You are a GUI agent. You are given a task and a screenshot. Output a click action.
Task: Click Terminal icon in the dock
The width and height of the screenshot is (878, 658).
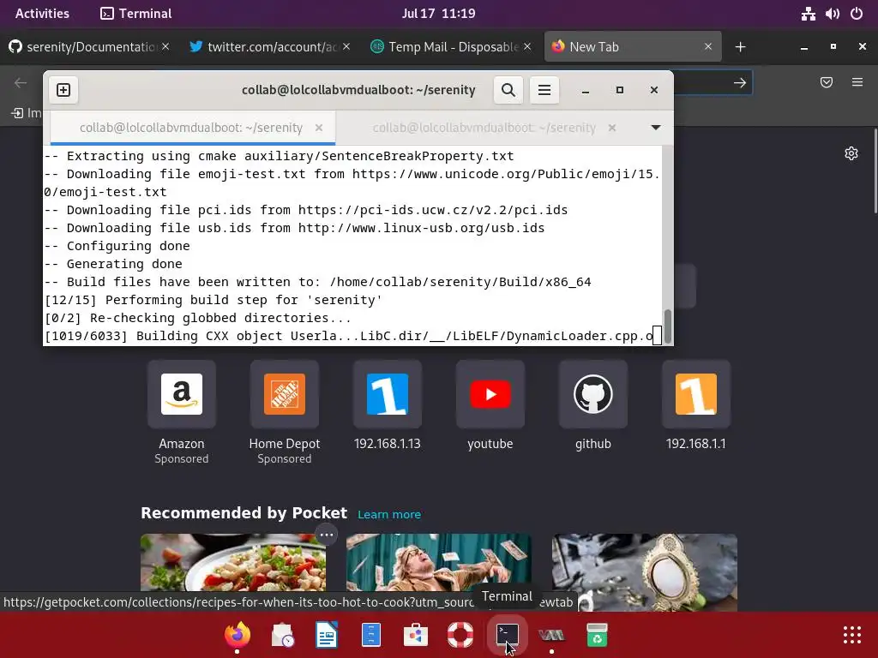(507, 635)
